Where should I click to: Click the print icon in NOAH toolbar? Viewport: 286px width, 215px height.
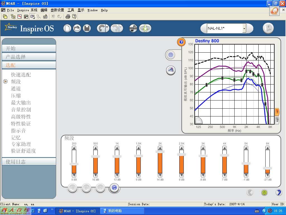68,17
